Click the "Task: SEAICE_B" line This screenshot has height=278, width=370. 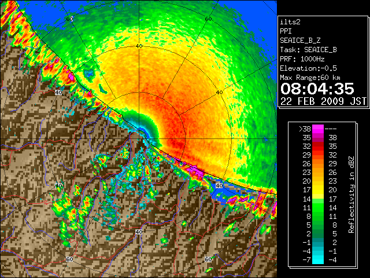click(308, 50)
